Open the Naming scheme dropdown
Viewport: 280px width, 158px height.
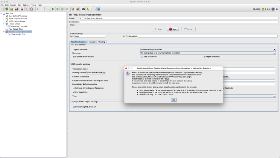(104, 73)
